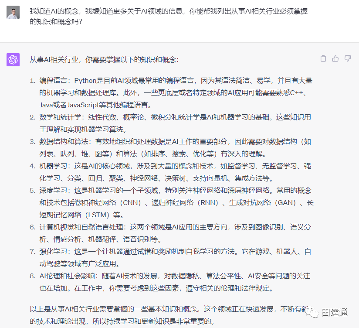Screen dimensions: 359x328
Task: Click the user profile avatar photo
Action: tap(13, 12)
